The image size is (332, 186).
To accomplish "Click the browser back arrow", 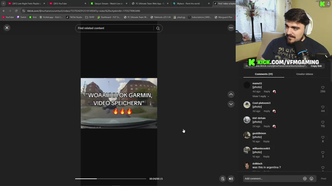I will 4,11.
